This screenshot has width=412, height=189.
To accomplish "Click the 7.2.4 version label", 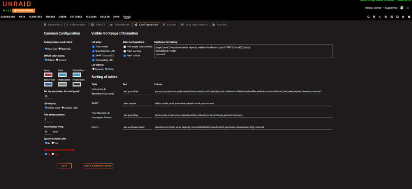I will [x=8, y=11].
